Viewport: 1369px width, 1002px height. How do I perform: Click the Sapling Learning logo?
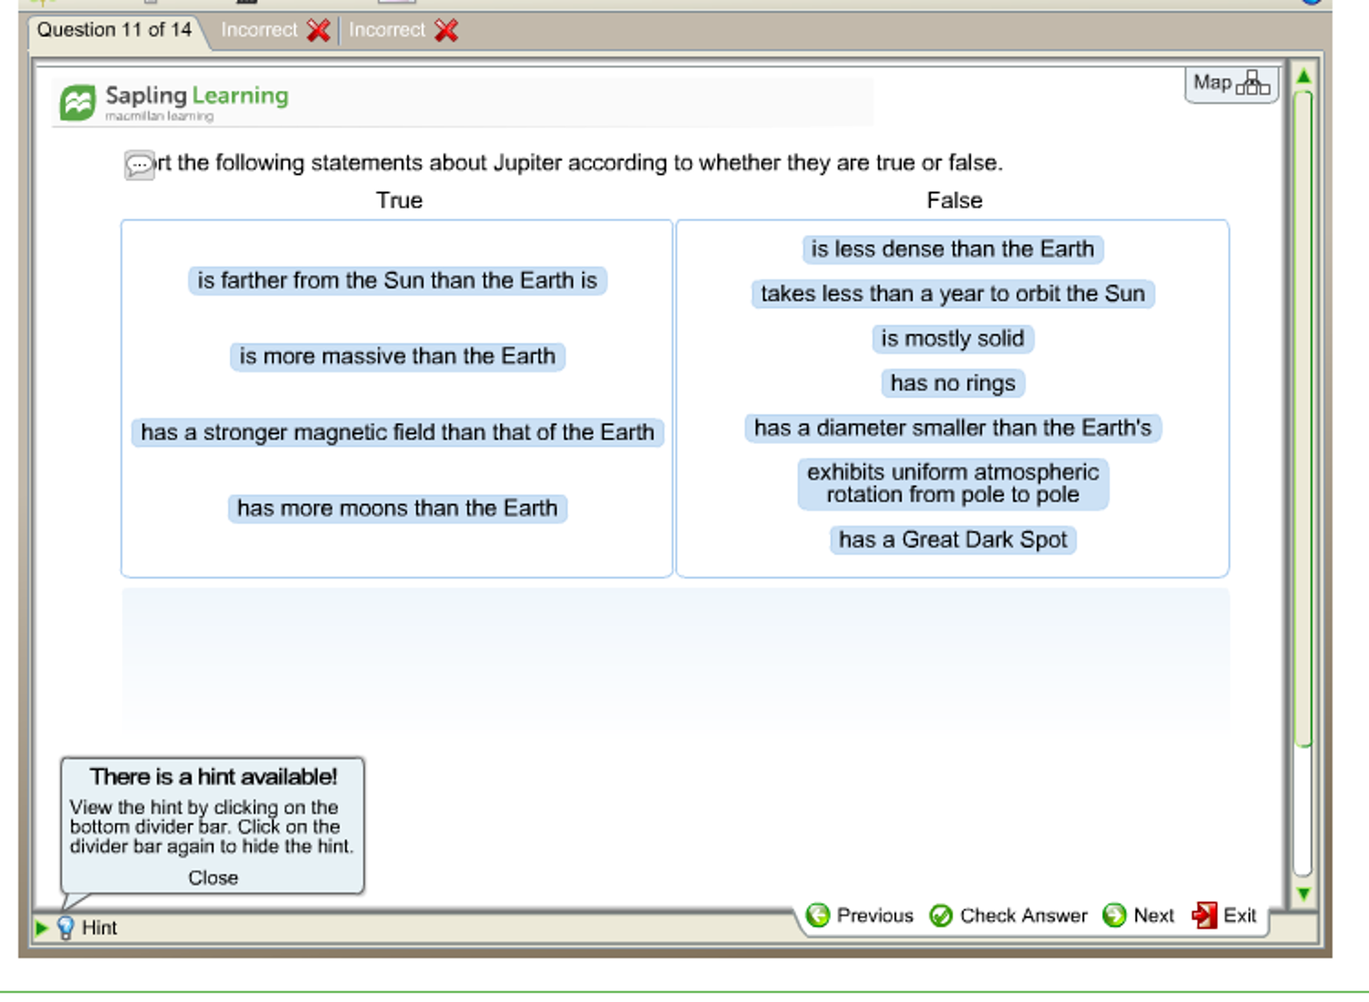pyautogui.click(x=78, y=102)
